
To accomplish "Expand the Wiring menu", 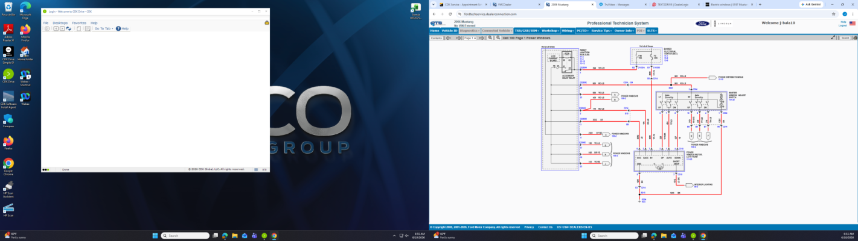I will tap(568, 30).
